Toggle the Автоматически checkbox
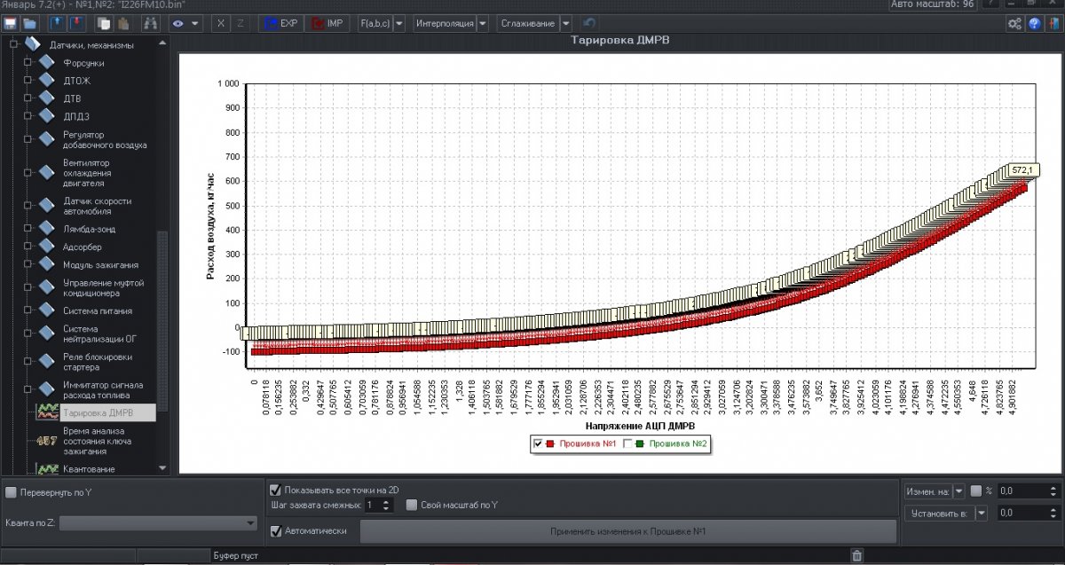1065x565 pixels. tap(275, 531)
